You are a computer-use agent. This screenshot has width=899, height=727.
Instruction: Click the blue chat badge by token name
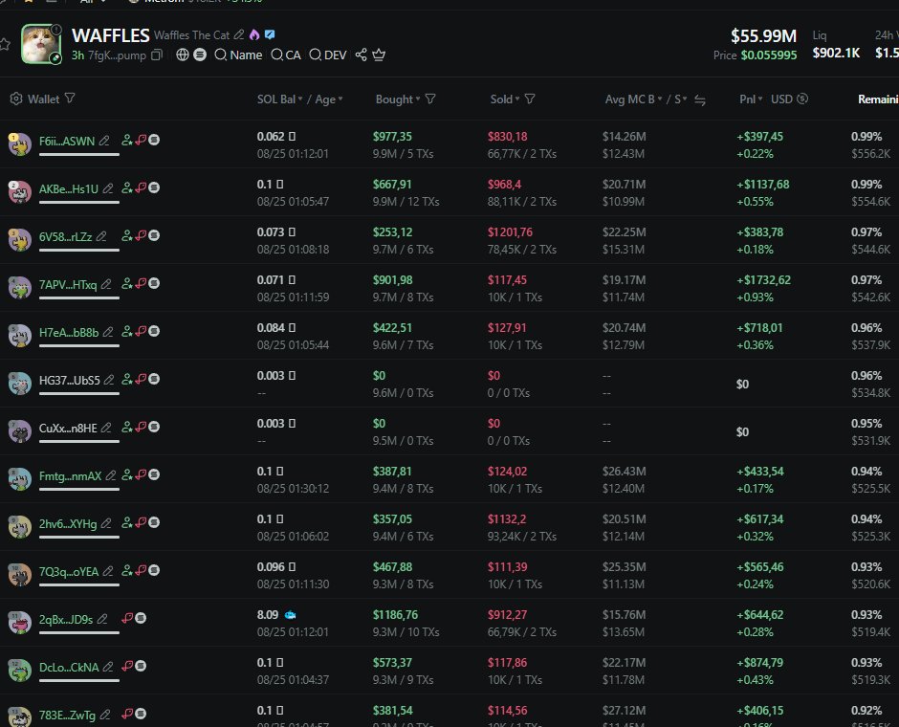270,34
